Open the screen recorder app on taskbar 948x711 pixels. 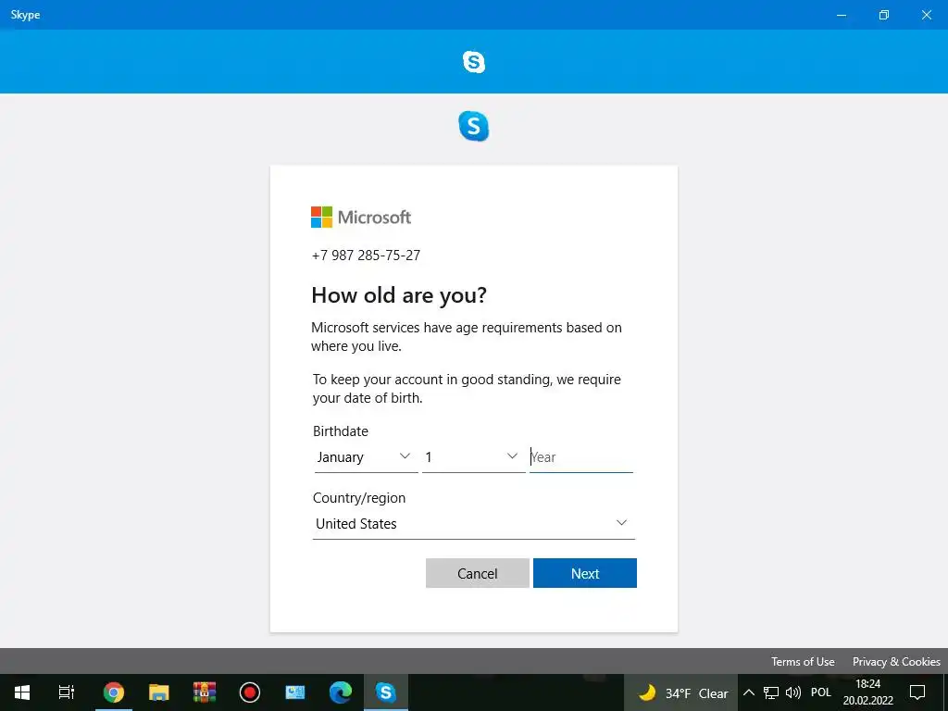click(250, 692)
